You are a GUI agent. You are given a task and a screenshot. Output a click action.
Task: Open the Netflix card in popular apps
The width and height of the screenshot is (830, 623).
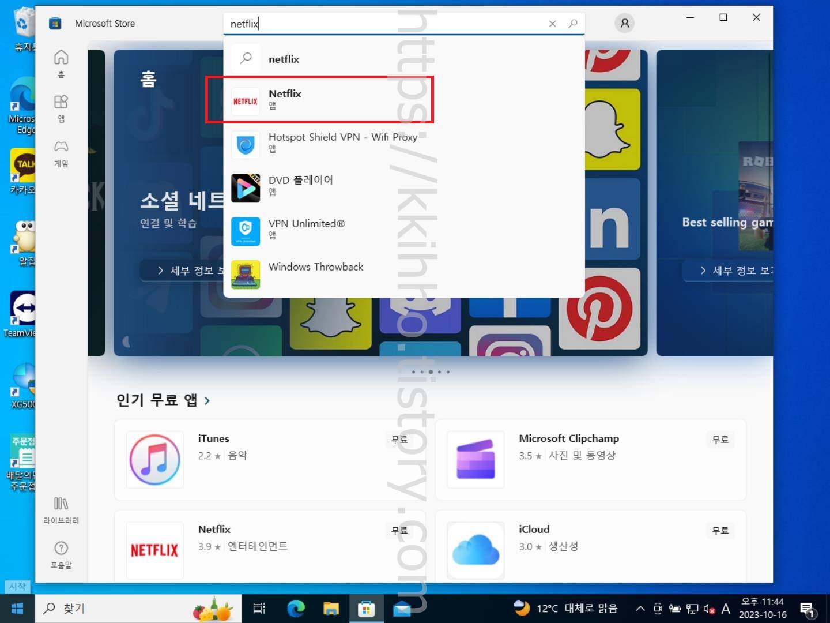point(270,546)
